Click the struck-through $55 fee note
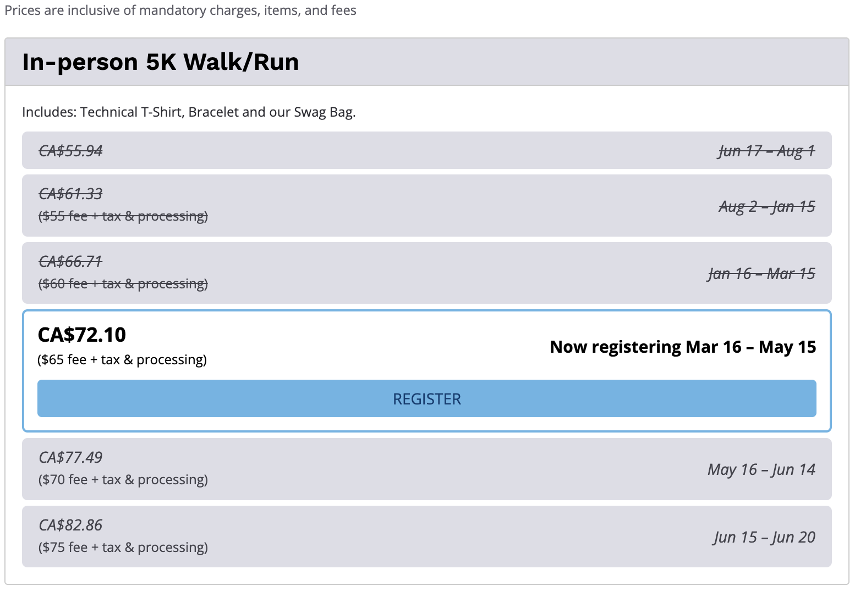The image size is (855, 591). coord(123,216)
